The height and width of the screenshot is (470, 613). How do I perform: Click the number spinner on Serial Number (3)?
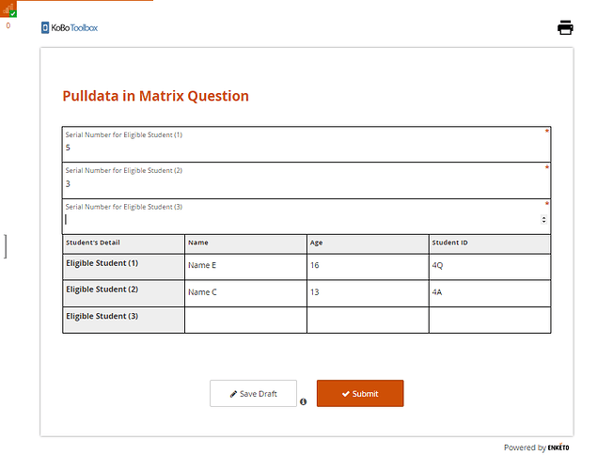(544, 220)
